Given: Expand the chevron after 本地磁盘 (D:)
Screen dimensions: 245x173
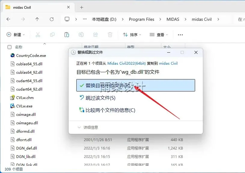Looking at the screenshot, I should pyautogui.click(x=123, y=19).
